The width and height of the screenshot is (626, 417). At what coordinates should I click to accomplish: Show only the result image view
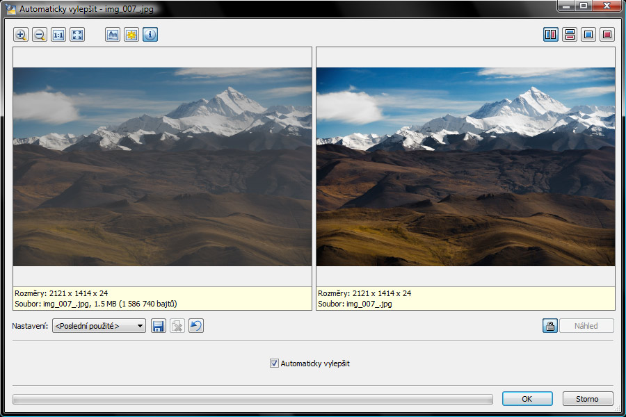pos(607,35)
